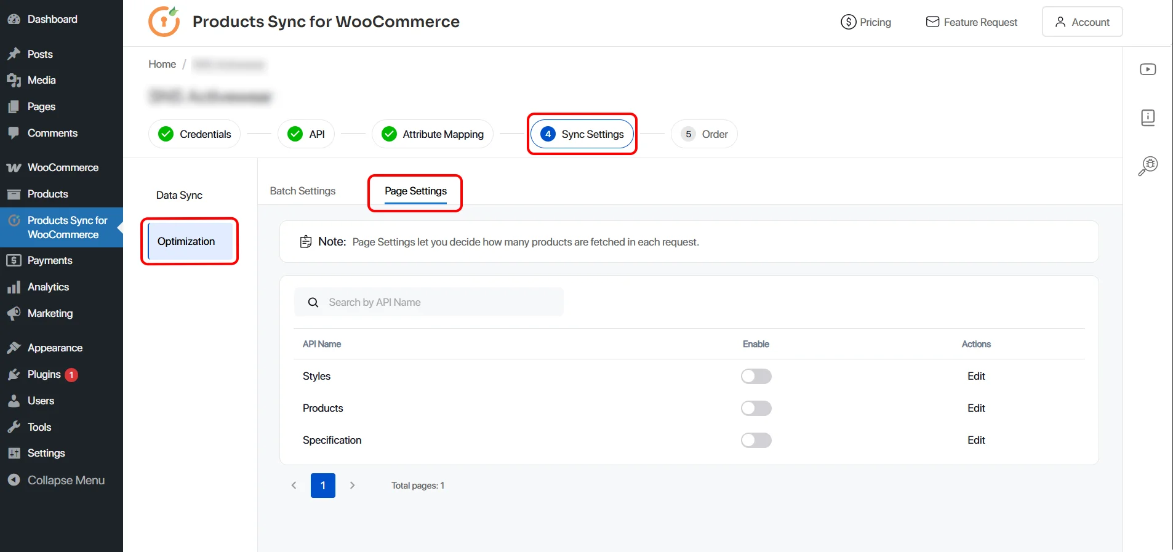This screenshot has width=1173, height=552.
Task: Click the Products Sync orange logo
Action: click(x=164, y=22)
